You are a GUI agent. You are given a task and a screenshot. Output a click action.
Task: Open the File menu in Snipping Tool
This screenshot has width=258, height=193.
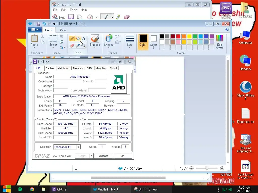[x=55, y=10]
